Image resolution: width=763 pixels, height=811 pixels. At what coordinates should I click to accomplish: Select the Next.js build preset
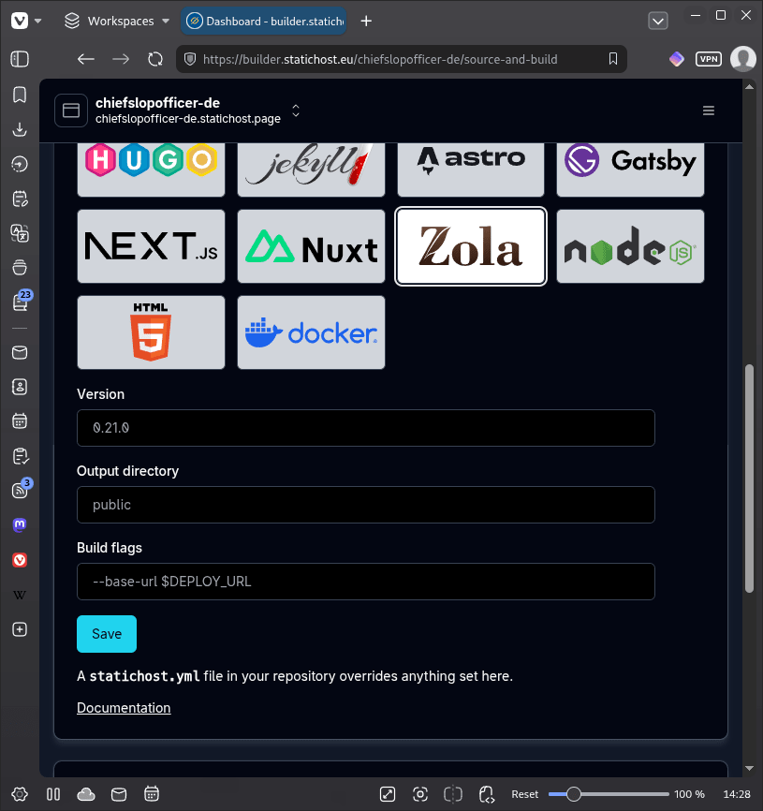(151, 246)
